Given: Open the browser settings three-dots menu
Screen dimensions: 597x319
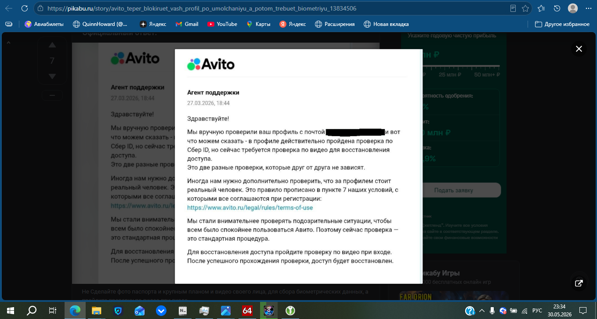Looking at the screenshot, I should click(x=588, y=8).
